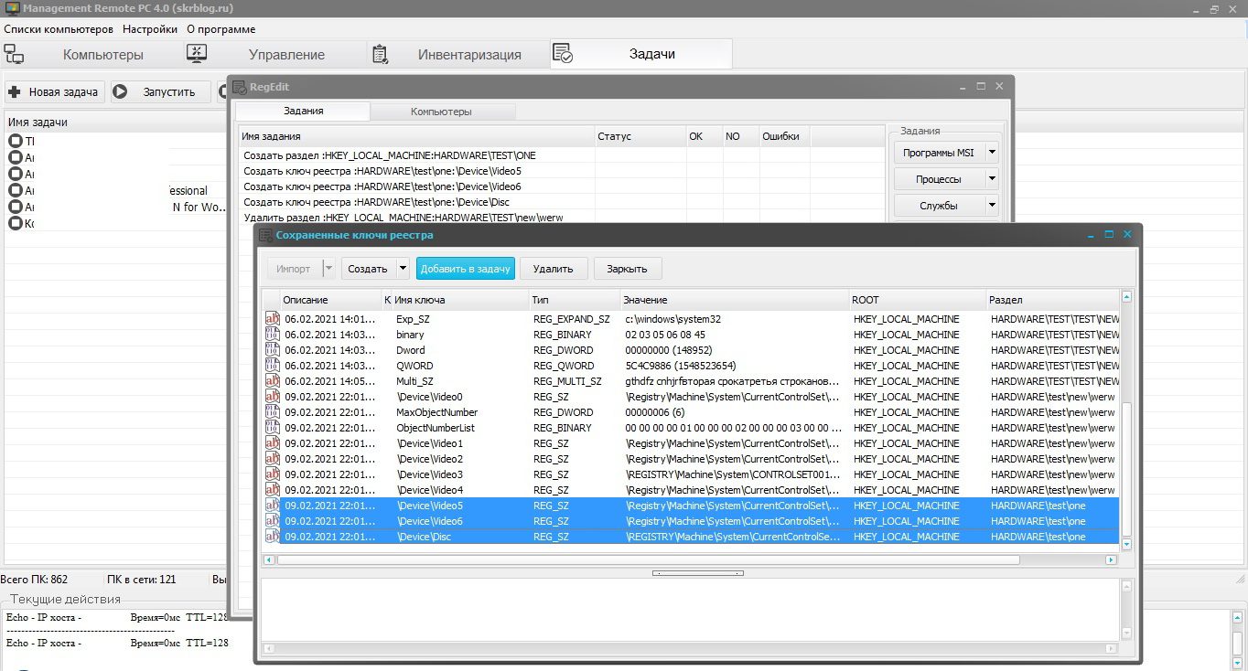Click the icon of \Device\Video1 row
The image size is (1248, 671).
pyautogui.click(x=272, y=443)
